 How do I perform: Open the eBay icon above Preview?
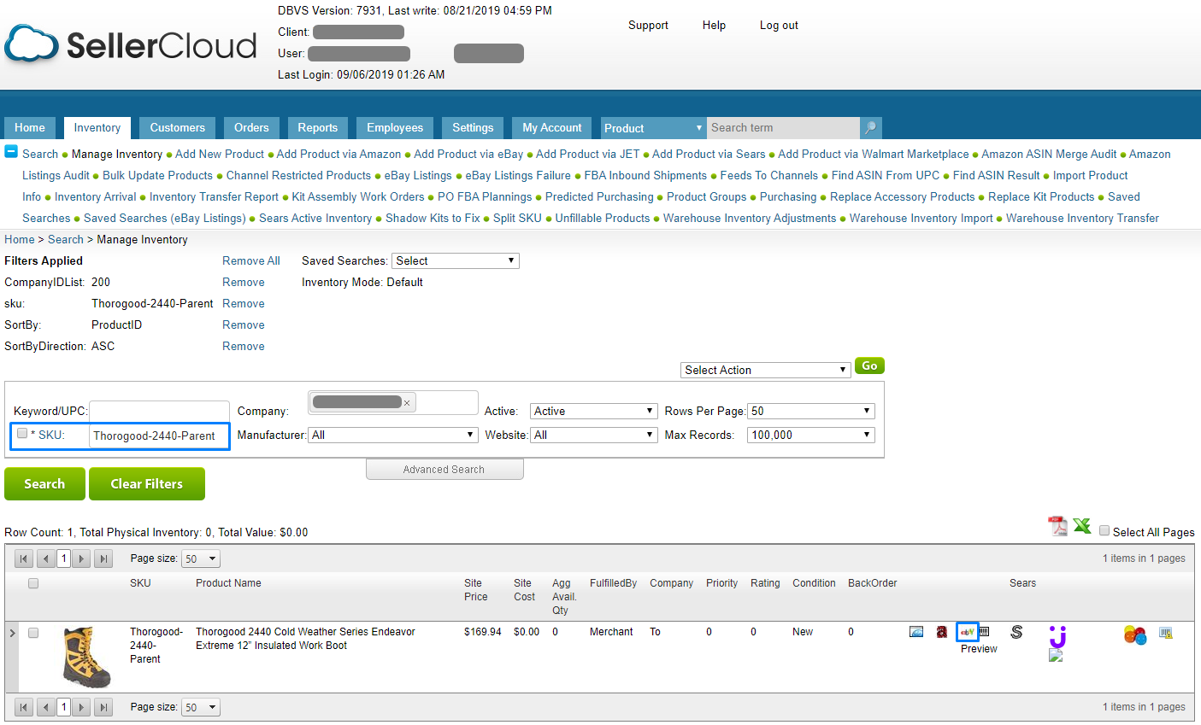click(x=967, y=632)
